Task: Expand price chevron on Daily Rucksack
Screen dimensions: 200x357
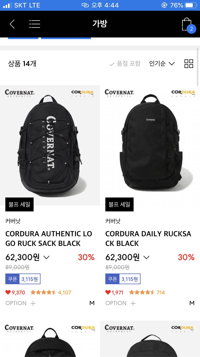Action: [x=146, y=257]
